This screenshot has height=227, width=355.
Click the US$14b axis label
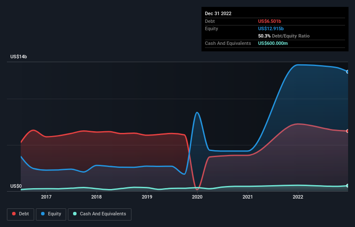19,57
